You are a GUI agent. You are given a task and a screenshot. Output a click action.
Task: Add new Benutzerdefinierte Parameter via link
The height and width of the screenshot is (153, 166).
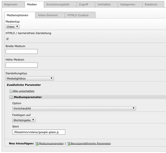(x=91, y=144)
